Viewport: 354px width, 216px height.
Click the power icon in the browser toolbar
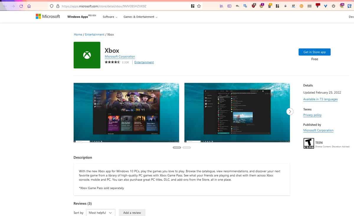point(333,6)
